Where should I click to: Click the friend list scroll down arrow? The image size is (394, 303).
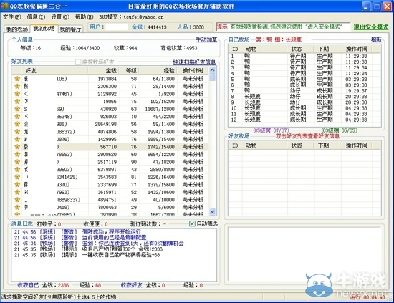coord(212,211)
